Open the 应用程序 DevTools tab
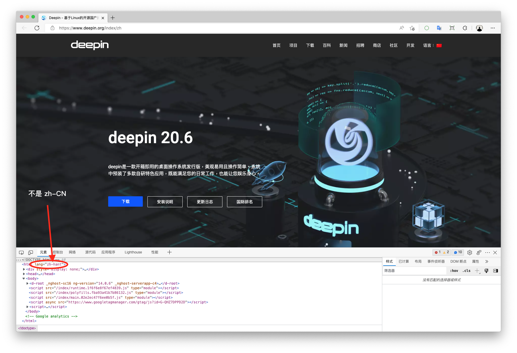Screen dimensions: 517x353 108,252
